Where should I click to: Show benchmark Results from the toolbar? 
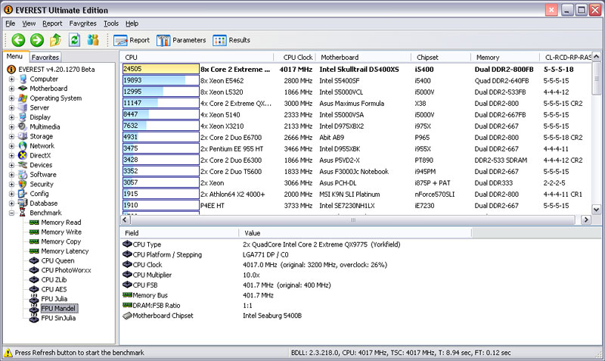pyautogui.click(x=231, y=40)
